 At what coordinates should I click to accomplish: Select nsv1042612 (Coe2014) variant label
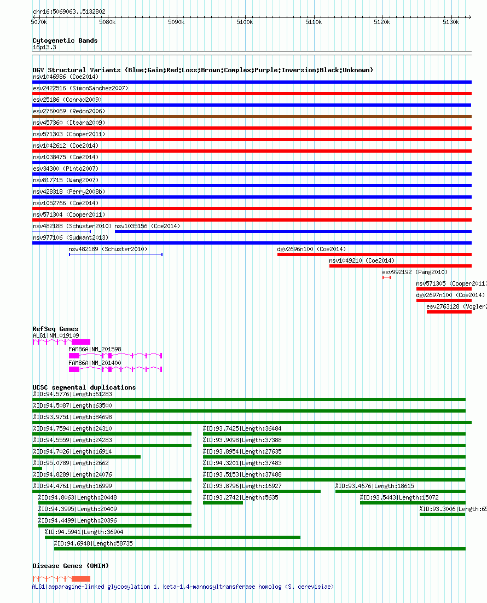[x=66, y=146]
